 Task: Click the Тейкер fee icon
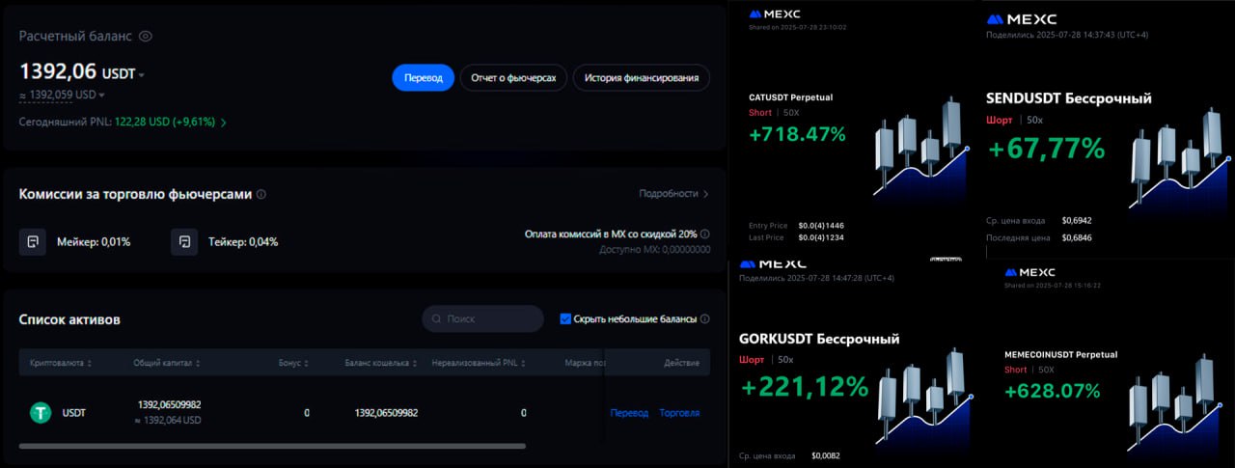tap(184, 241)
